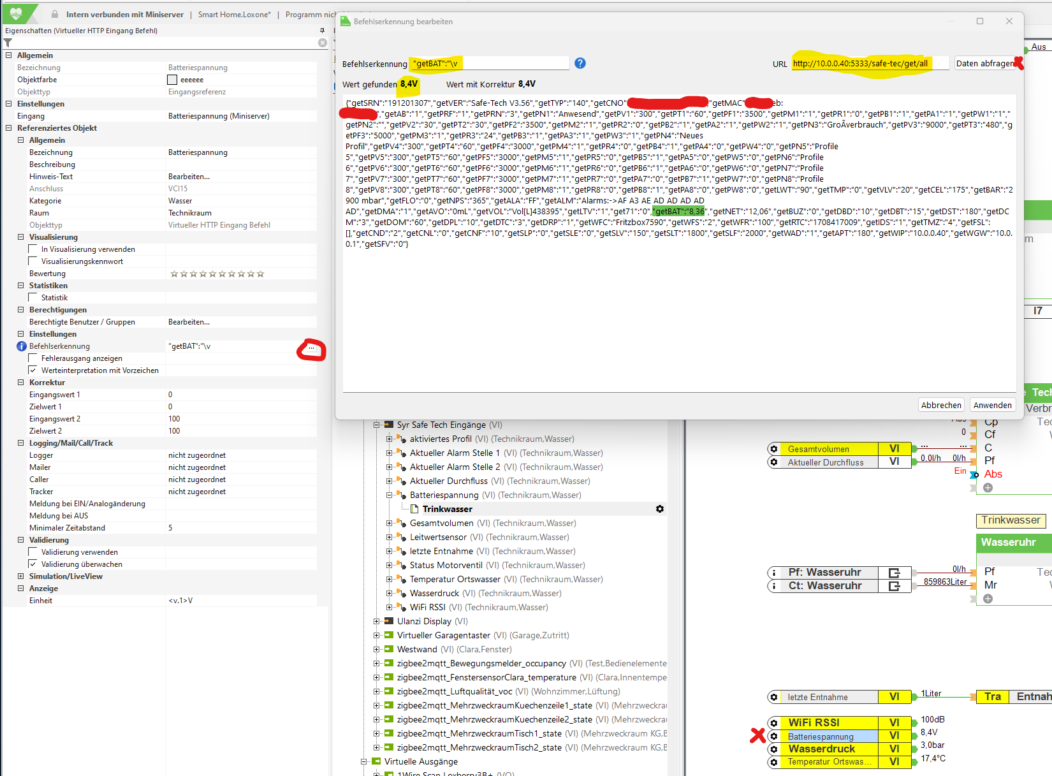Clear the properties filter field
This screenshot has height=776, width=1052.
[x=323, y=43]
